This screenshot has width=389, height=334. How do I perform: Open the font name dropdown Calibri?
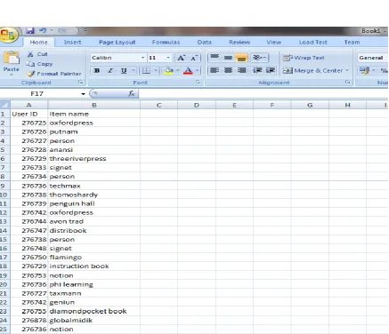[142, 58]
